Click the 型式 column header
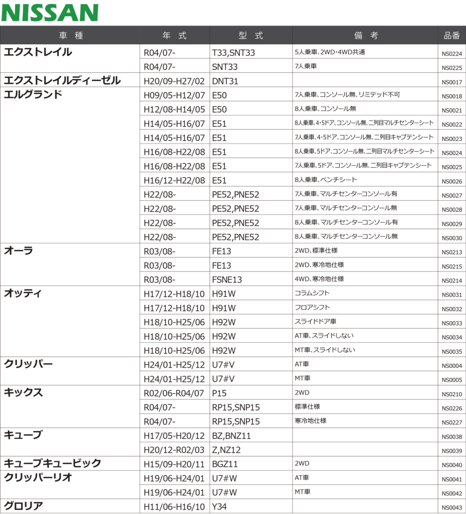The height and width of the screenshot is (514, 466). pyautogui.click(x=251, y=36)
